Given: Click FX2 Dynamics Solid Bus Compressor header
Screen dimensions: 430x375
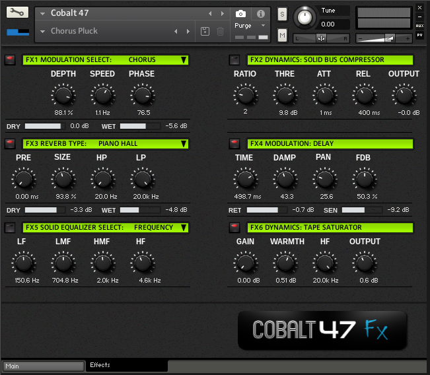Looking at the screenshot, I should [330, 60].
